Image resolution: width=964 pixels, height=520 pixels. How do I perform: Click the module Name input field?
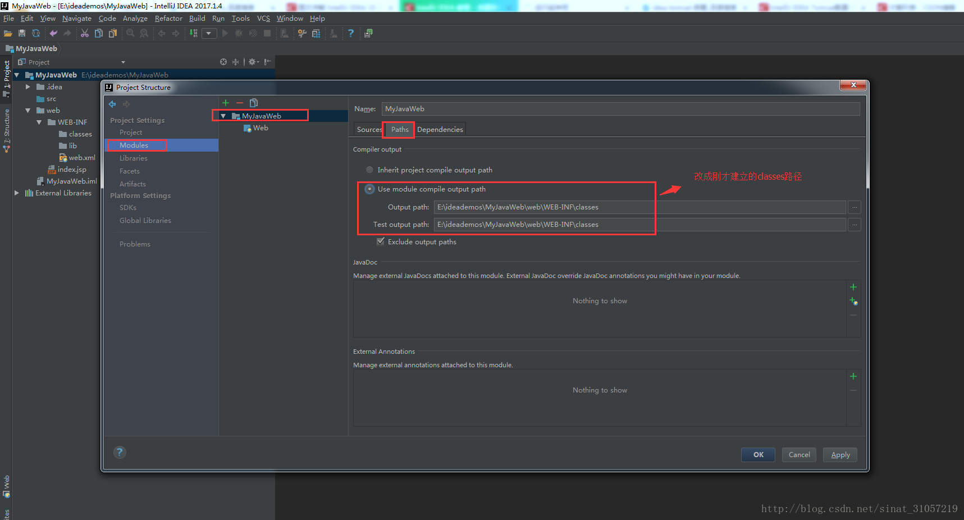tap(620, 109)
